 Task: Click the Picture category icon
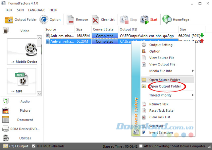6,110
